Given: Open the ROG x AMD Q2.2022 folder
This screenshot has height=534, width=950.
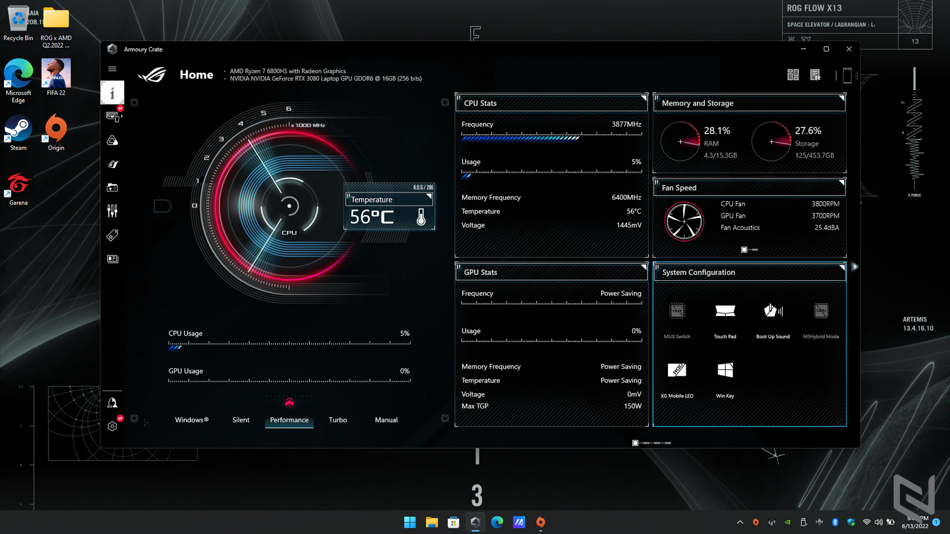Looking at the screenshot, I should point(56,27).
